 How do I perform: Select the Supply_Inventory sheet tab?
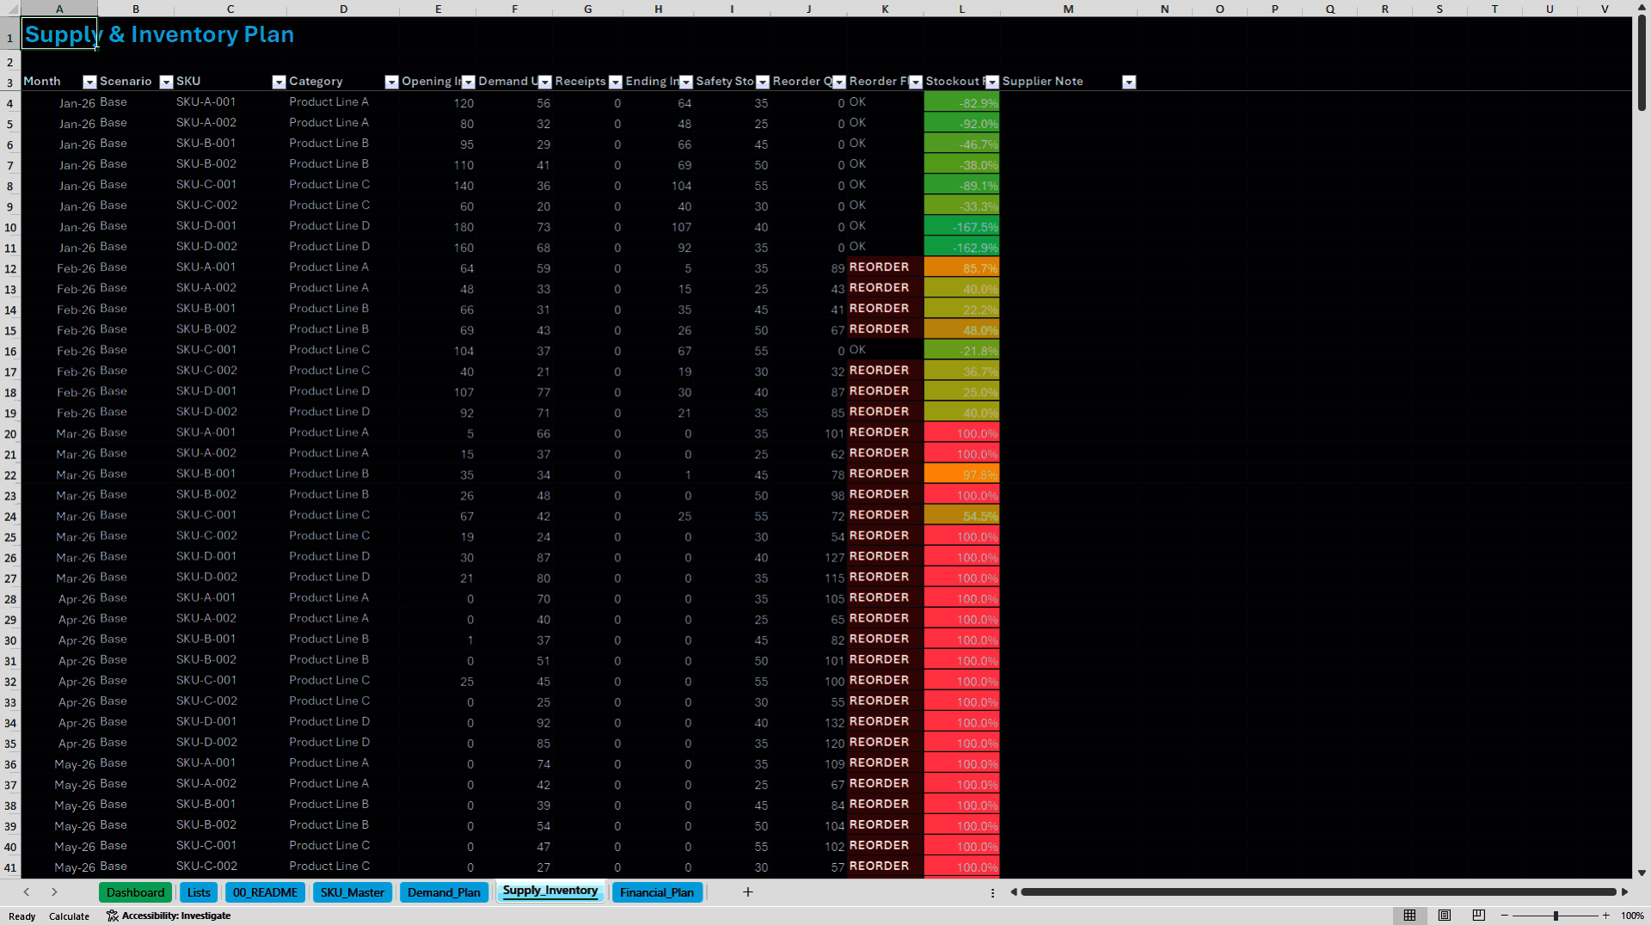[550, 891]
